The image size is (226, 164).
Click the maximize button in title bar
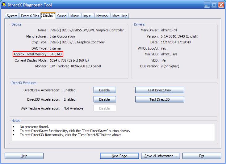pos(214,5)
